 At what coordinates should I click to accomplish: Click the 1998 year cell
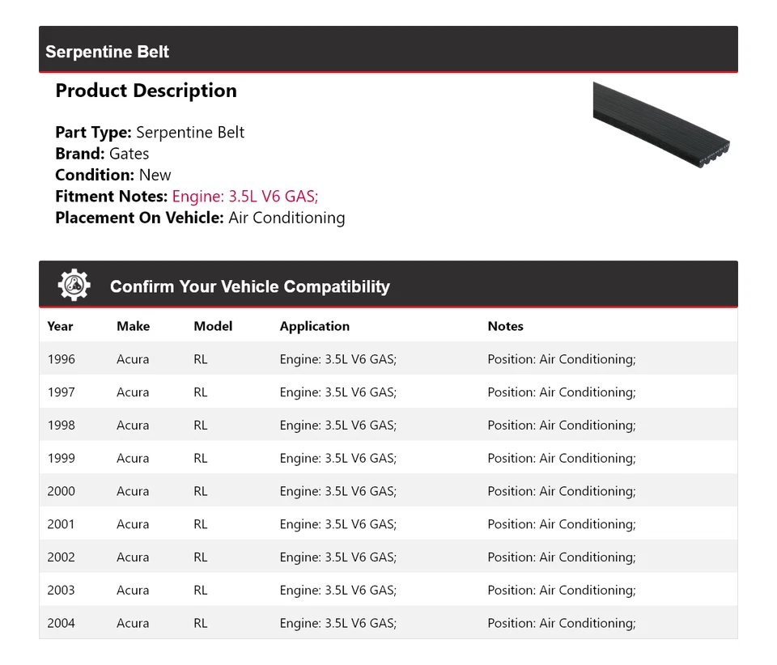61,426
